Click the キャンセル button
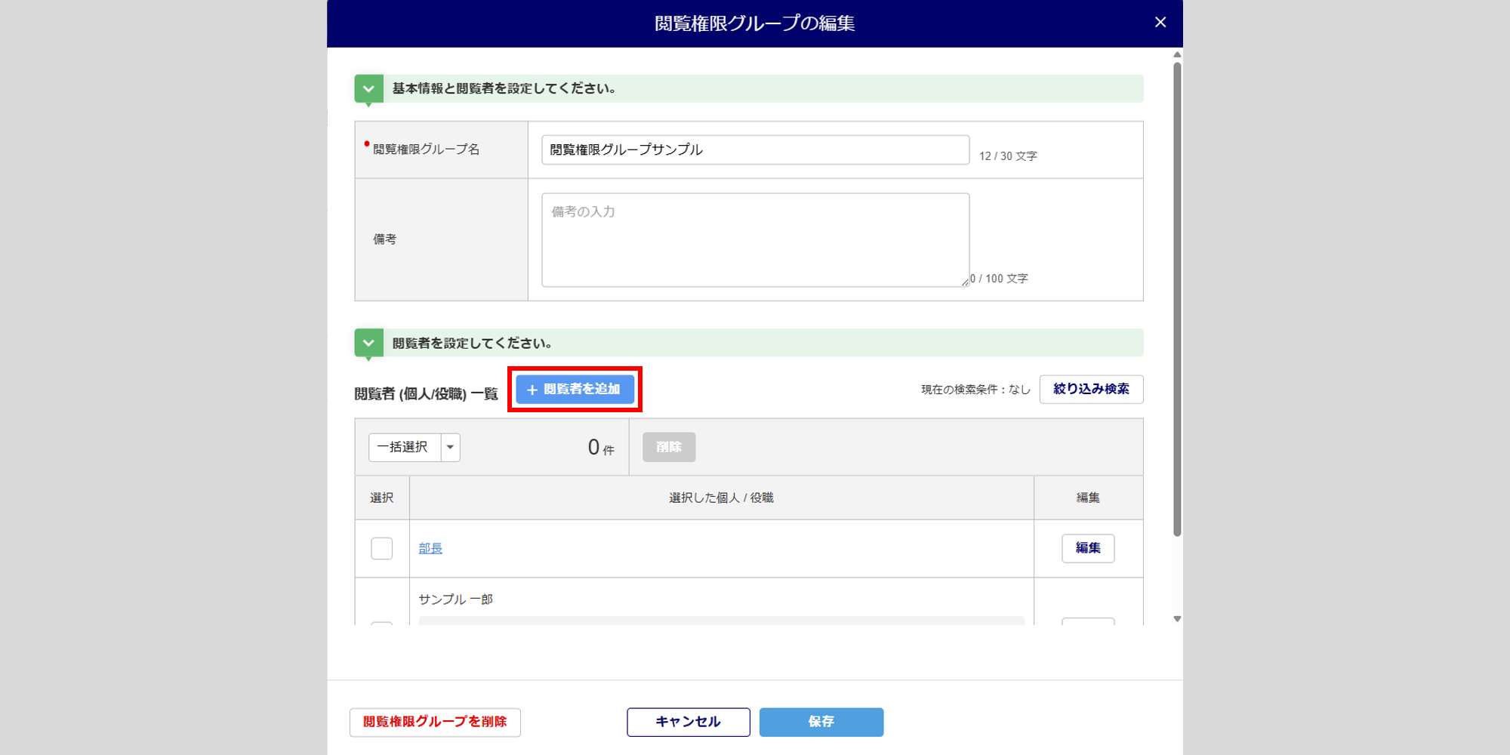The image size is (1510, 755). pyautogui.click(x=688, y=722)
